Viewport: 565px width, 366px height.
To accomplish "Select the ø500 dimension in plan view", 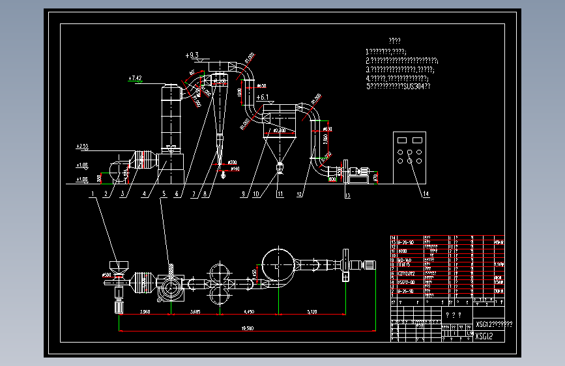I will click(x=107, y=275).
